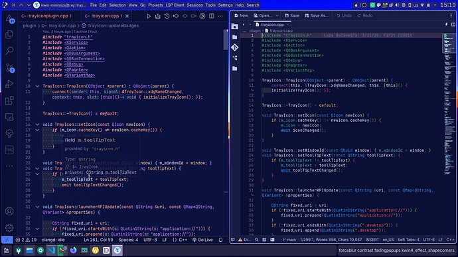The height and width of the screenshot is (257, 458).
Task: Open VS Code Explorer files icon
Action: [x=9, y=34]
